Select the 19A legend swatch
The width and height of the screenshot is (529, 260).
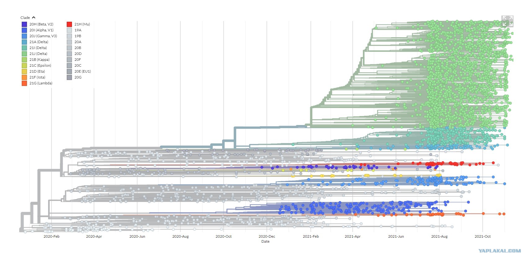(x=69, y=30)
